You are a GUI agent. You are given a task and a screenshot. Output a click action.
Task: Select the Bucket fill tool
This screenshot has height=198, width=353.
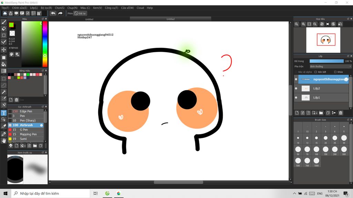click(3, 64)
